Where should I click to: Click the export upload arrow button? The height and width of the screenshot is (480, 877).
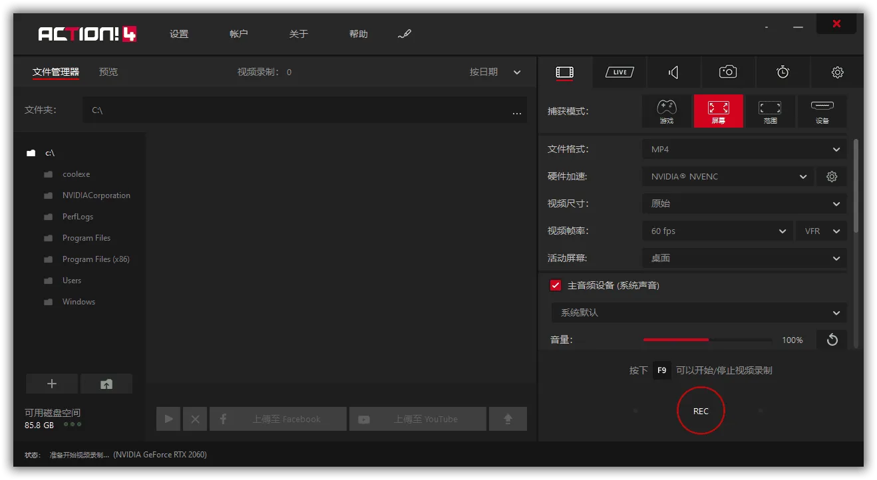coord(508,419)
